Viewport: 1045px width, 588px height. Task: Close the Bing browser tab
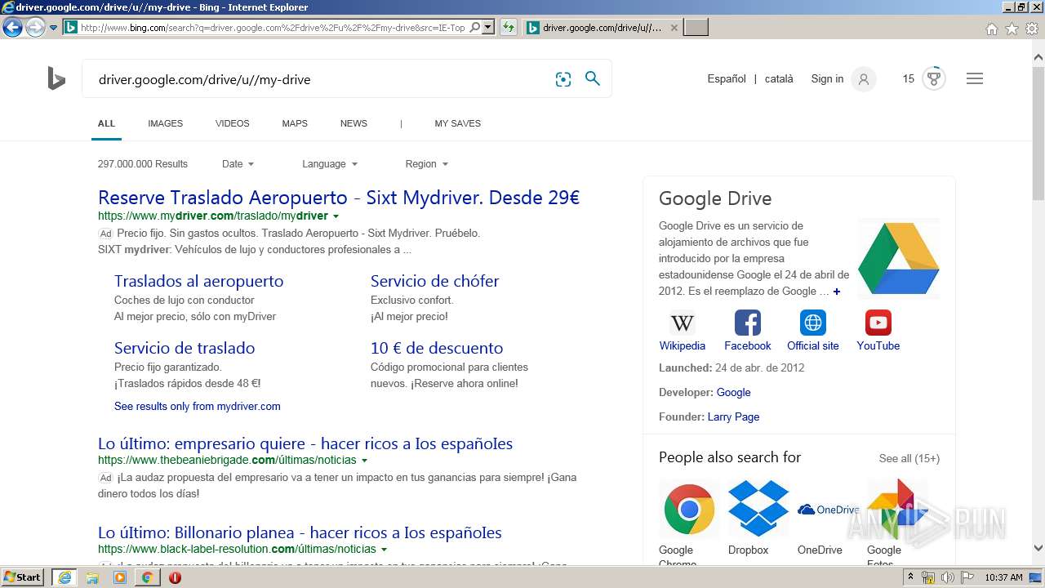(x=674, y=28)
